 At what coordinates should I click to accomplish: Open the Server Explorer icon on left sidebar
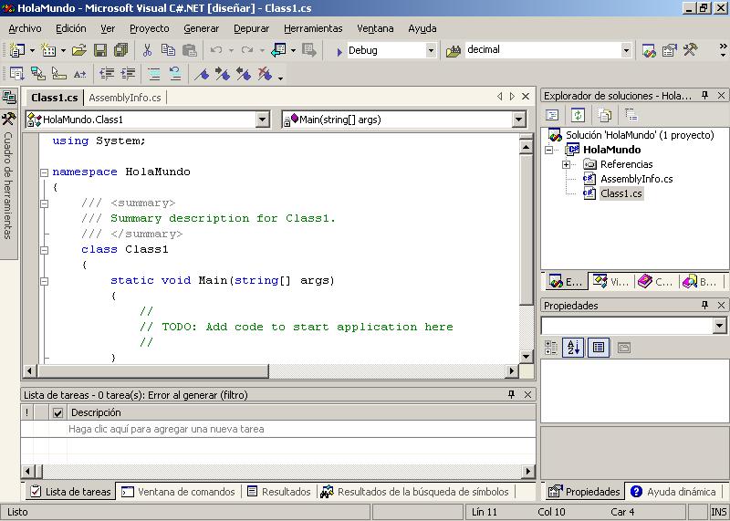click(x=9, y=97)
